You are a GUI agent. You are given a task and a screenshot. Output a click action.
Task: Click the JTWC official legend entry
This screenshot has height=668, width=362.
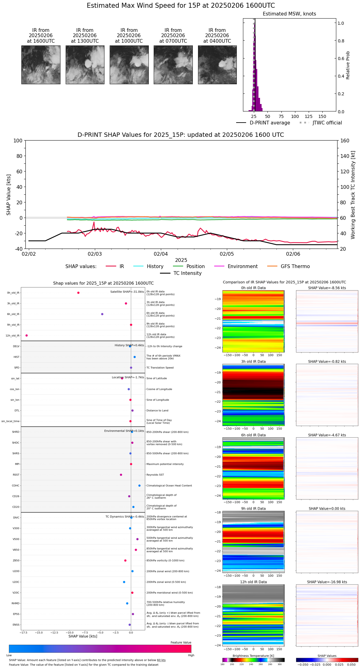321,123
